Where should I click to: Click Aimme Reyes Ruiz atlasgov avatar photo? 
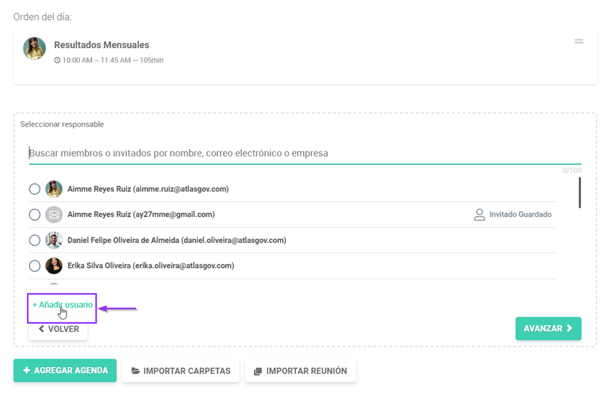[54, 189]
